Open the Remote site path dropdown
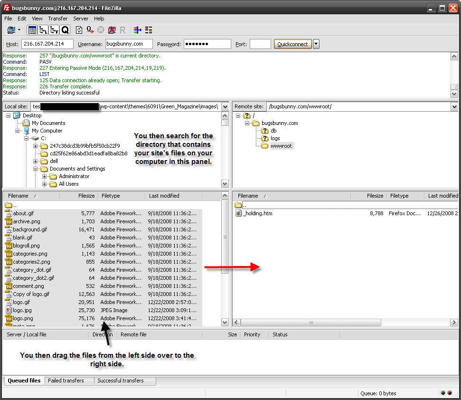Viewport: 461px width, 400px height. pyautogui.click(x=454, y=107)
